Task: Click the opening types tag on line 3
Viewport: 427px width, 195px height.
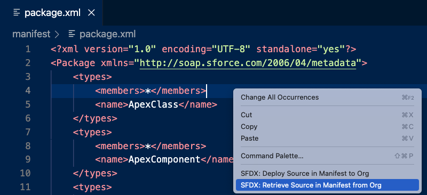Action: tap(92, 77)
